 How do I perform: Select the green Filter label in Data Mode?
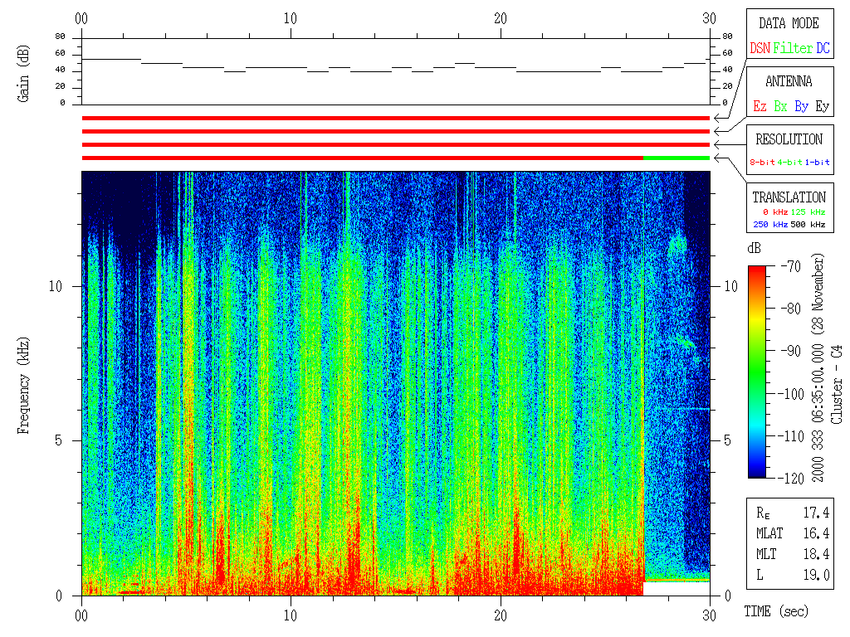792,49
